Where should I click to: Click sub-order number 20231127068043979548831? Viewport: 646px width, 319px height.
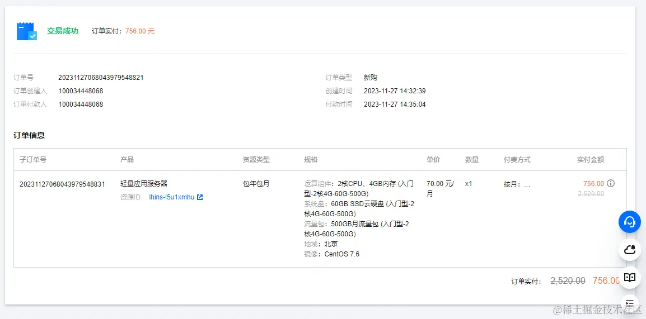62,184
